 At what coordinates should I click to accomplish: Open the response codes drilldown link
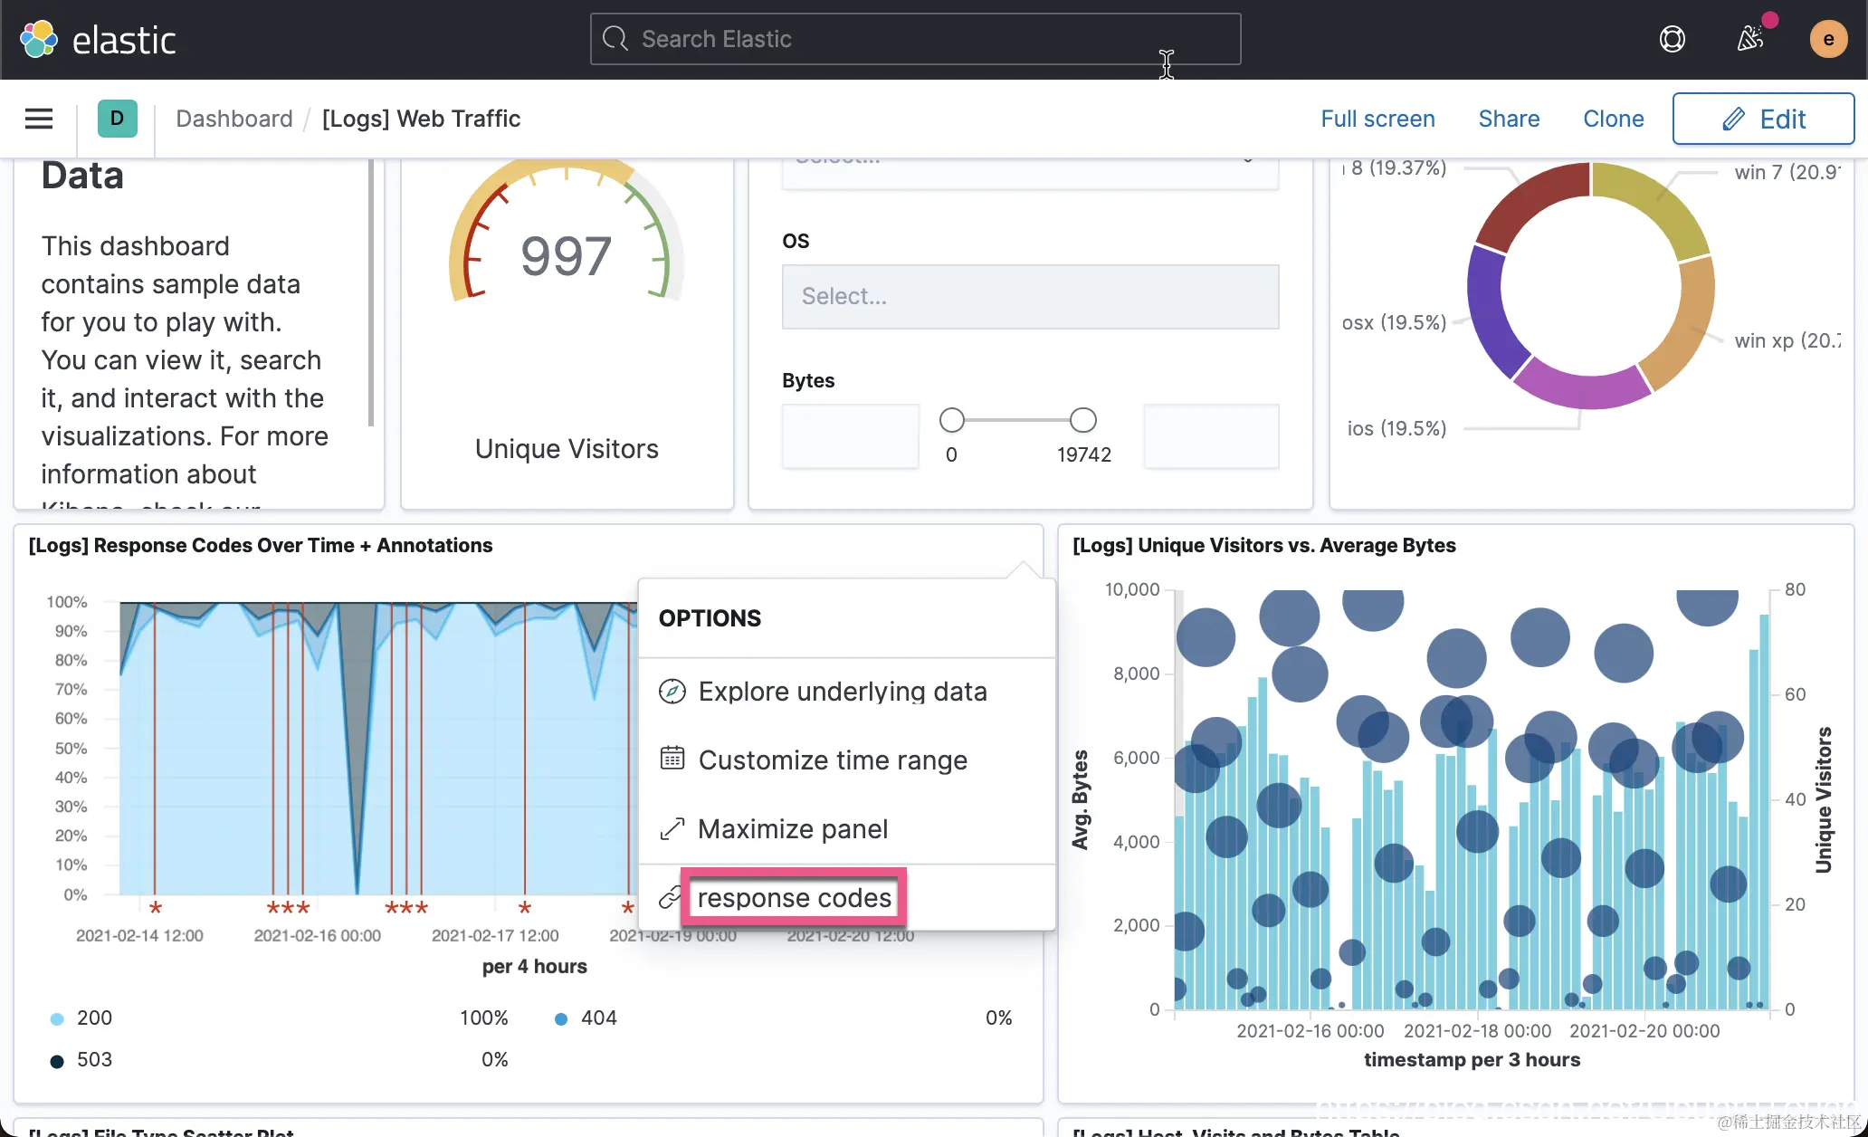[794, 898]
